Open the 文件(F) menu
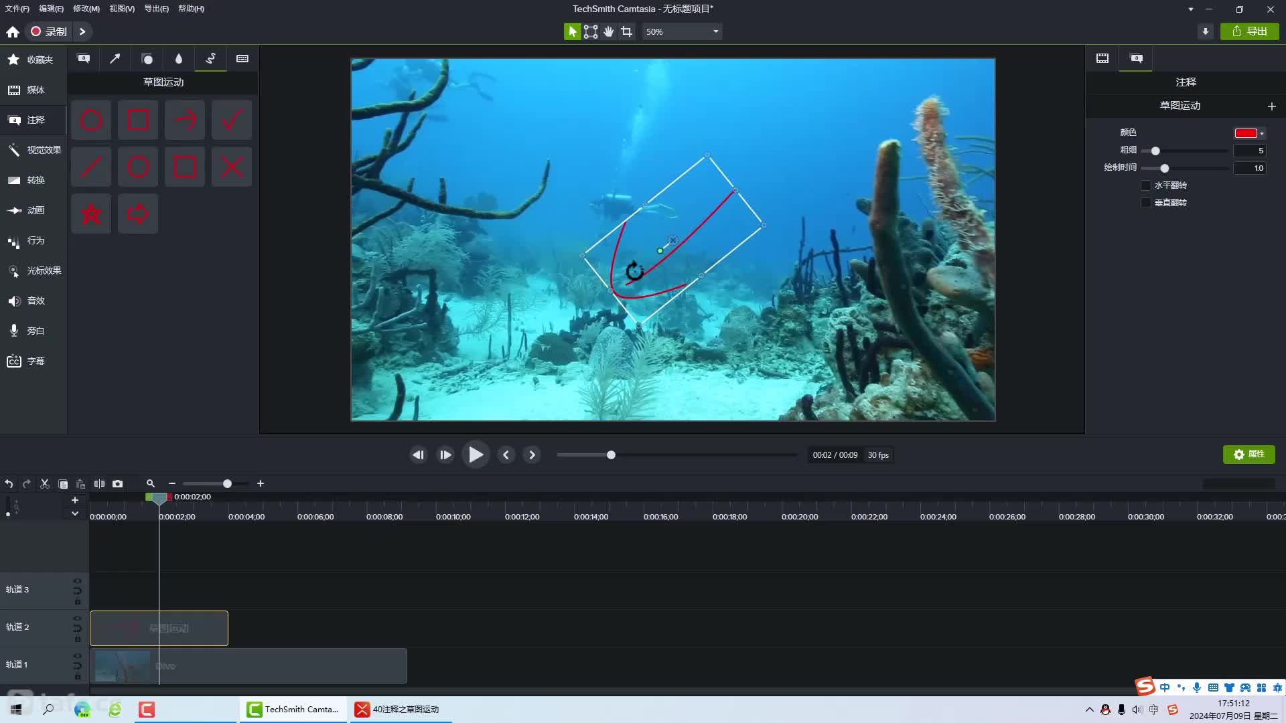This screenshot has height=723, width=1286. click(17, 9)
